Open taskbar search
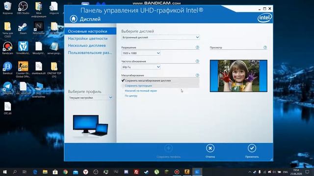 point(15,172)
